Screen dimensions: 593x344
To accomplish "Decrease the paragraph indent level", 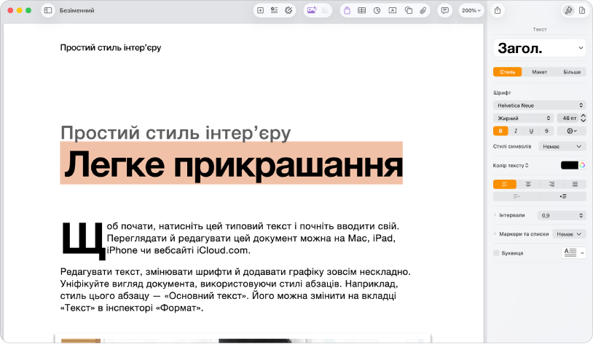I will 517,196.
